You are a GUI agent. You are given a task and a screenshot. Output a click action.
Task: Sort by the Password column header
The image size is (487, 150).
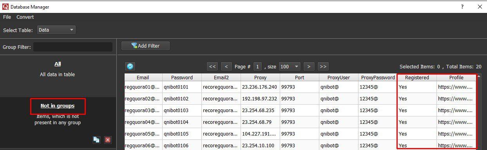click(182, 77)
